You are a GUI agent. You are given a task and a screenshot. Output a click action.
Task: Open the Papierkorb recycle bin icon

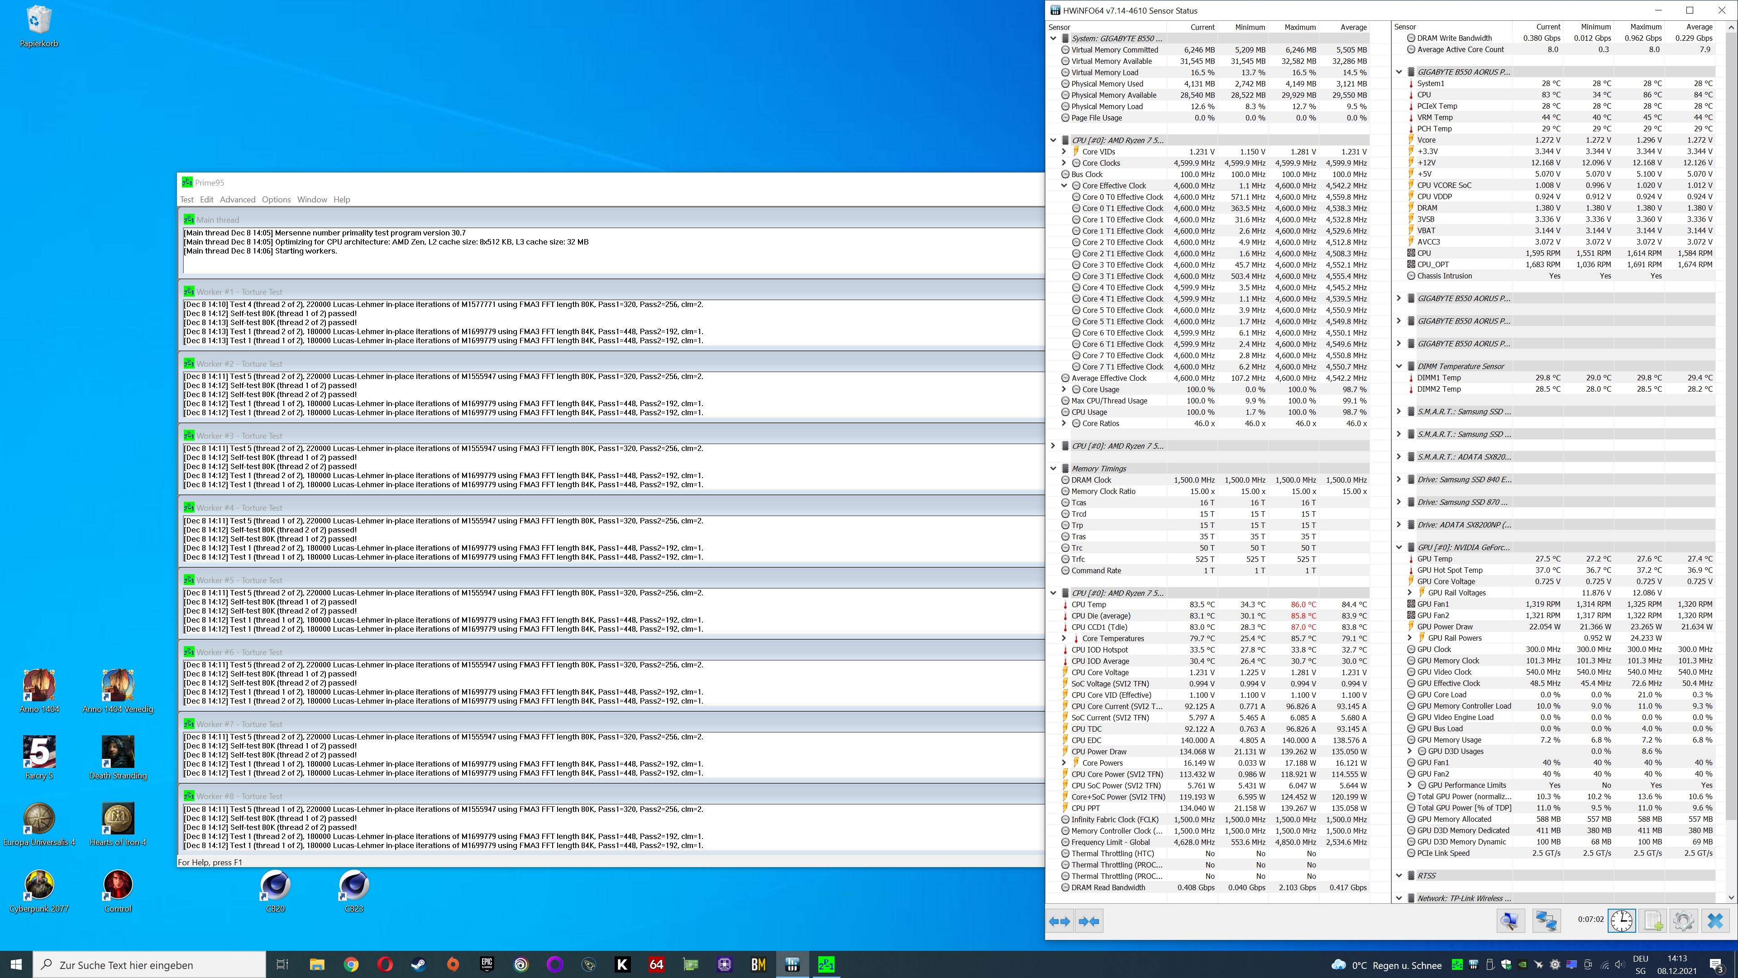coord(38,27)
